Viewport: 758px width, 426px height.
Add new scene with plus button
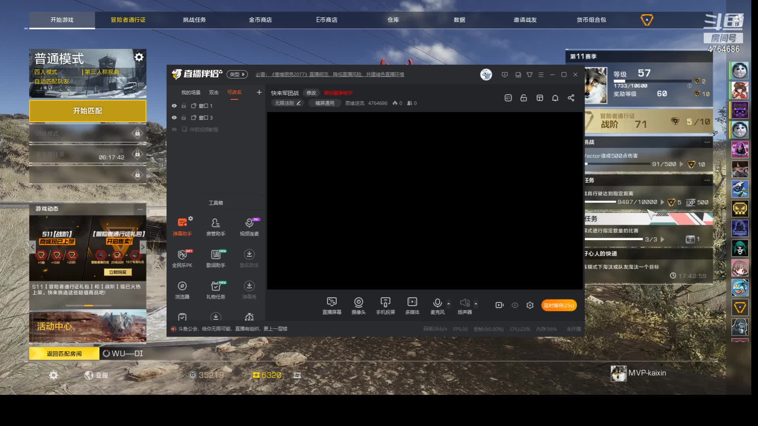[259, 92]
